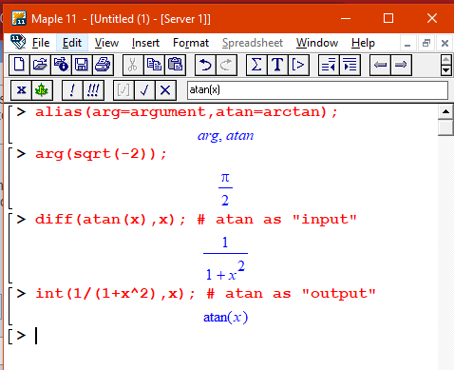Click the Open URL icon

pyautogui.click(x=61, y=65)
